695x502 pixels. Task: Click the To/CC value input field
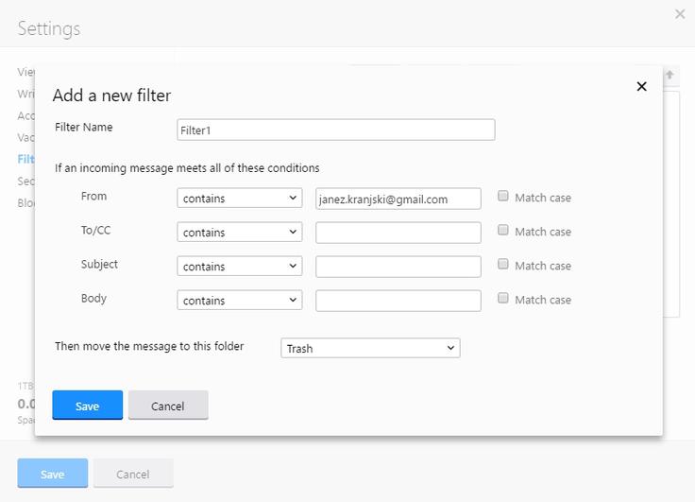[x=398, y=233]
